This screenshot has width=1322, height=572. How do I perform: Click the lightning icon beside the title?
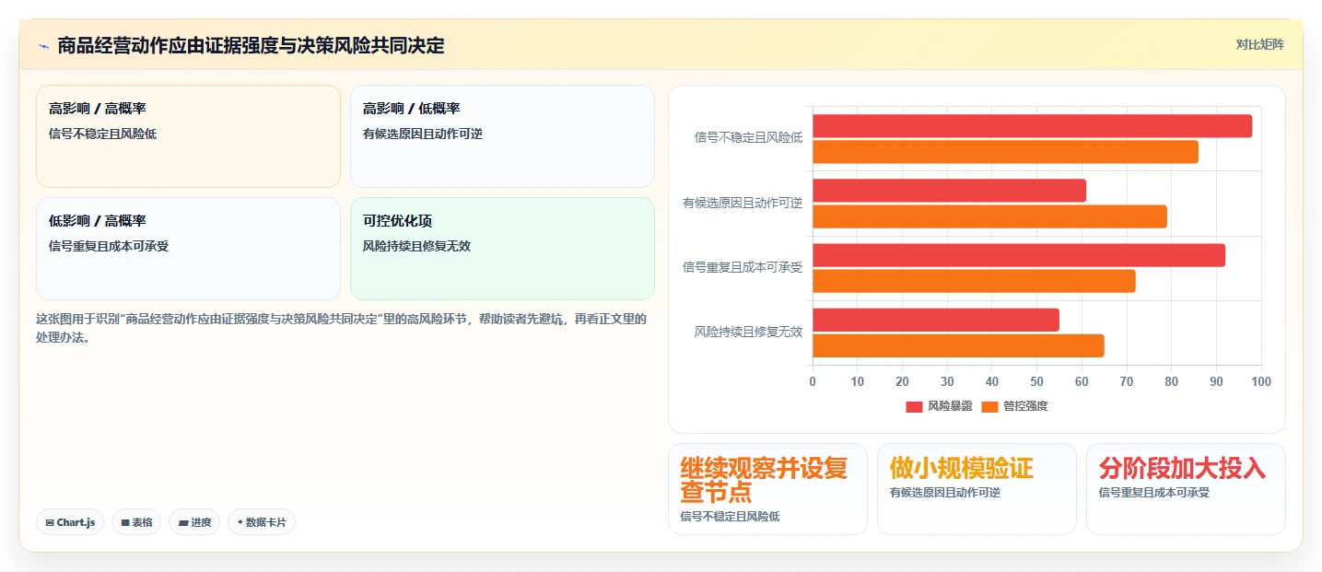pos(43,45)
